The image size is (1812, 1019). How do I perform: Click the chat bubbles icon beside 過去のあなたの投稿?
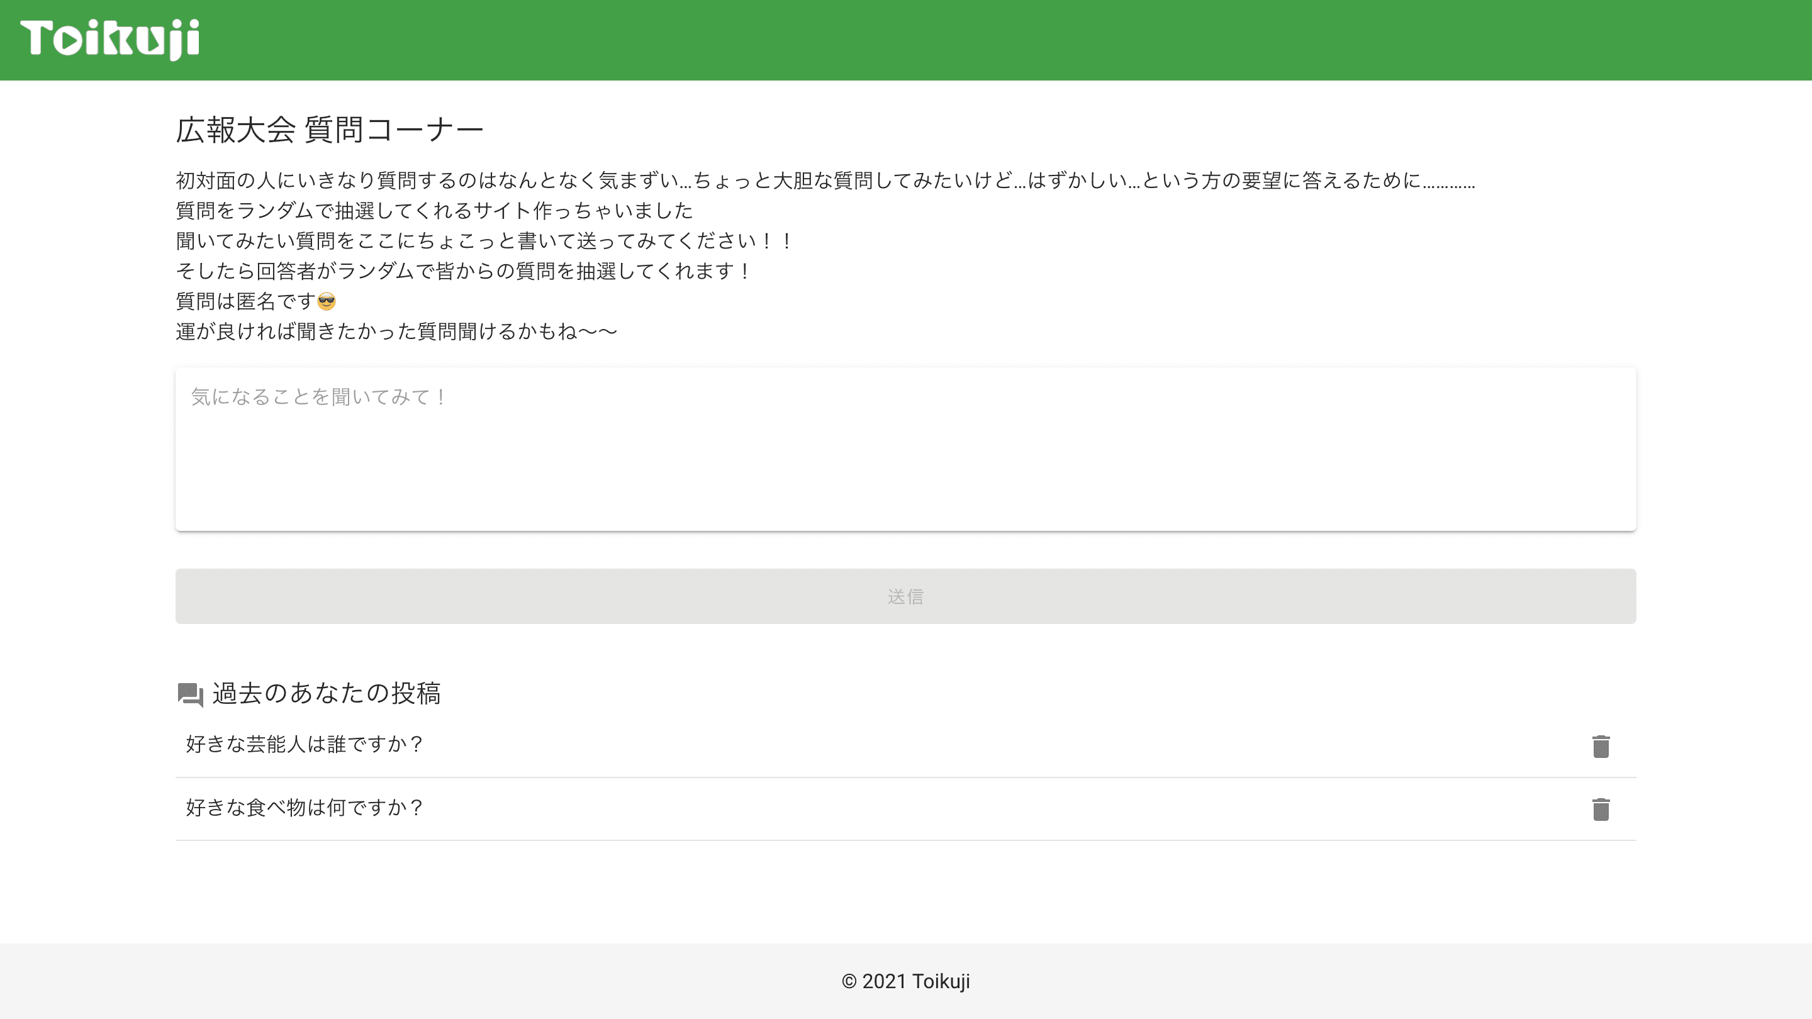[x=190, y=695]
